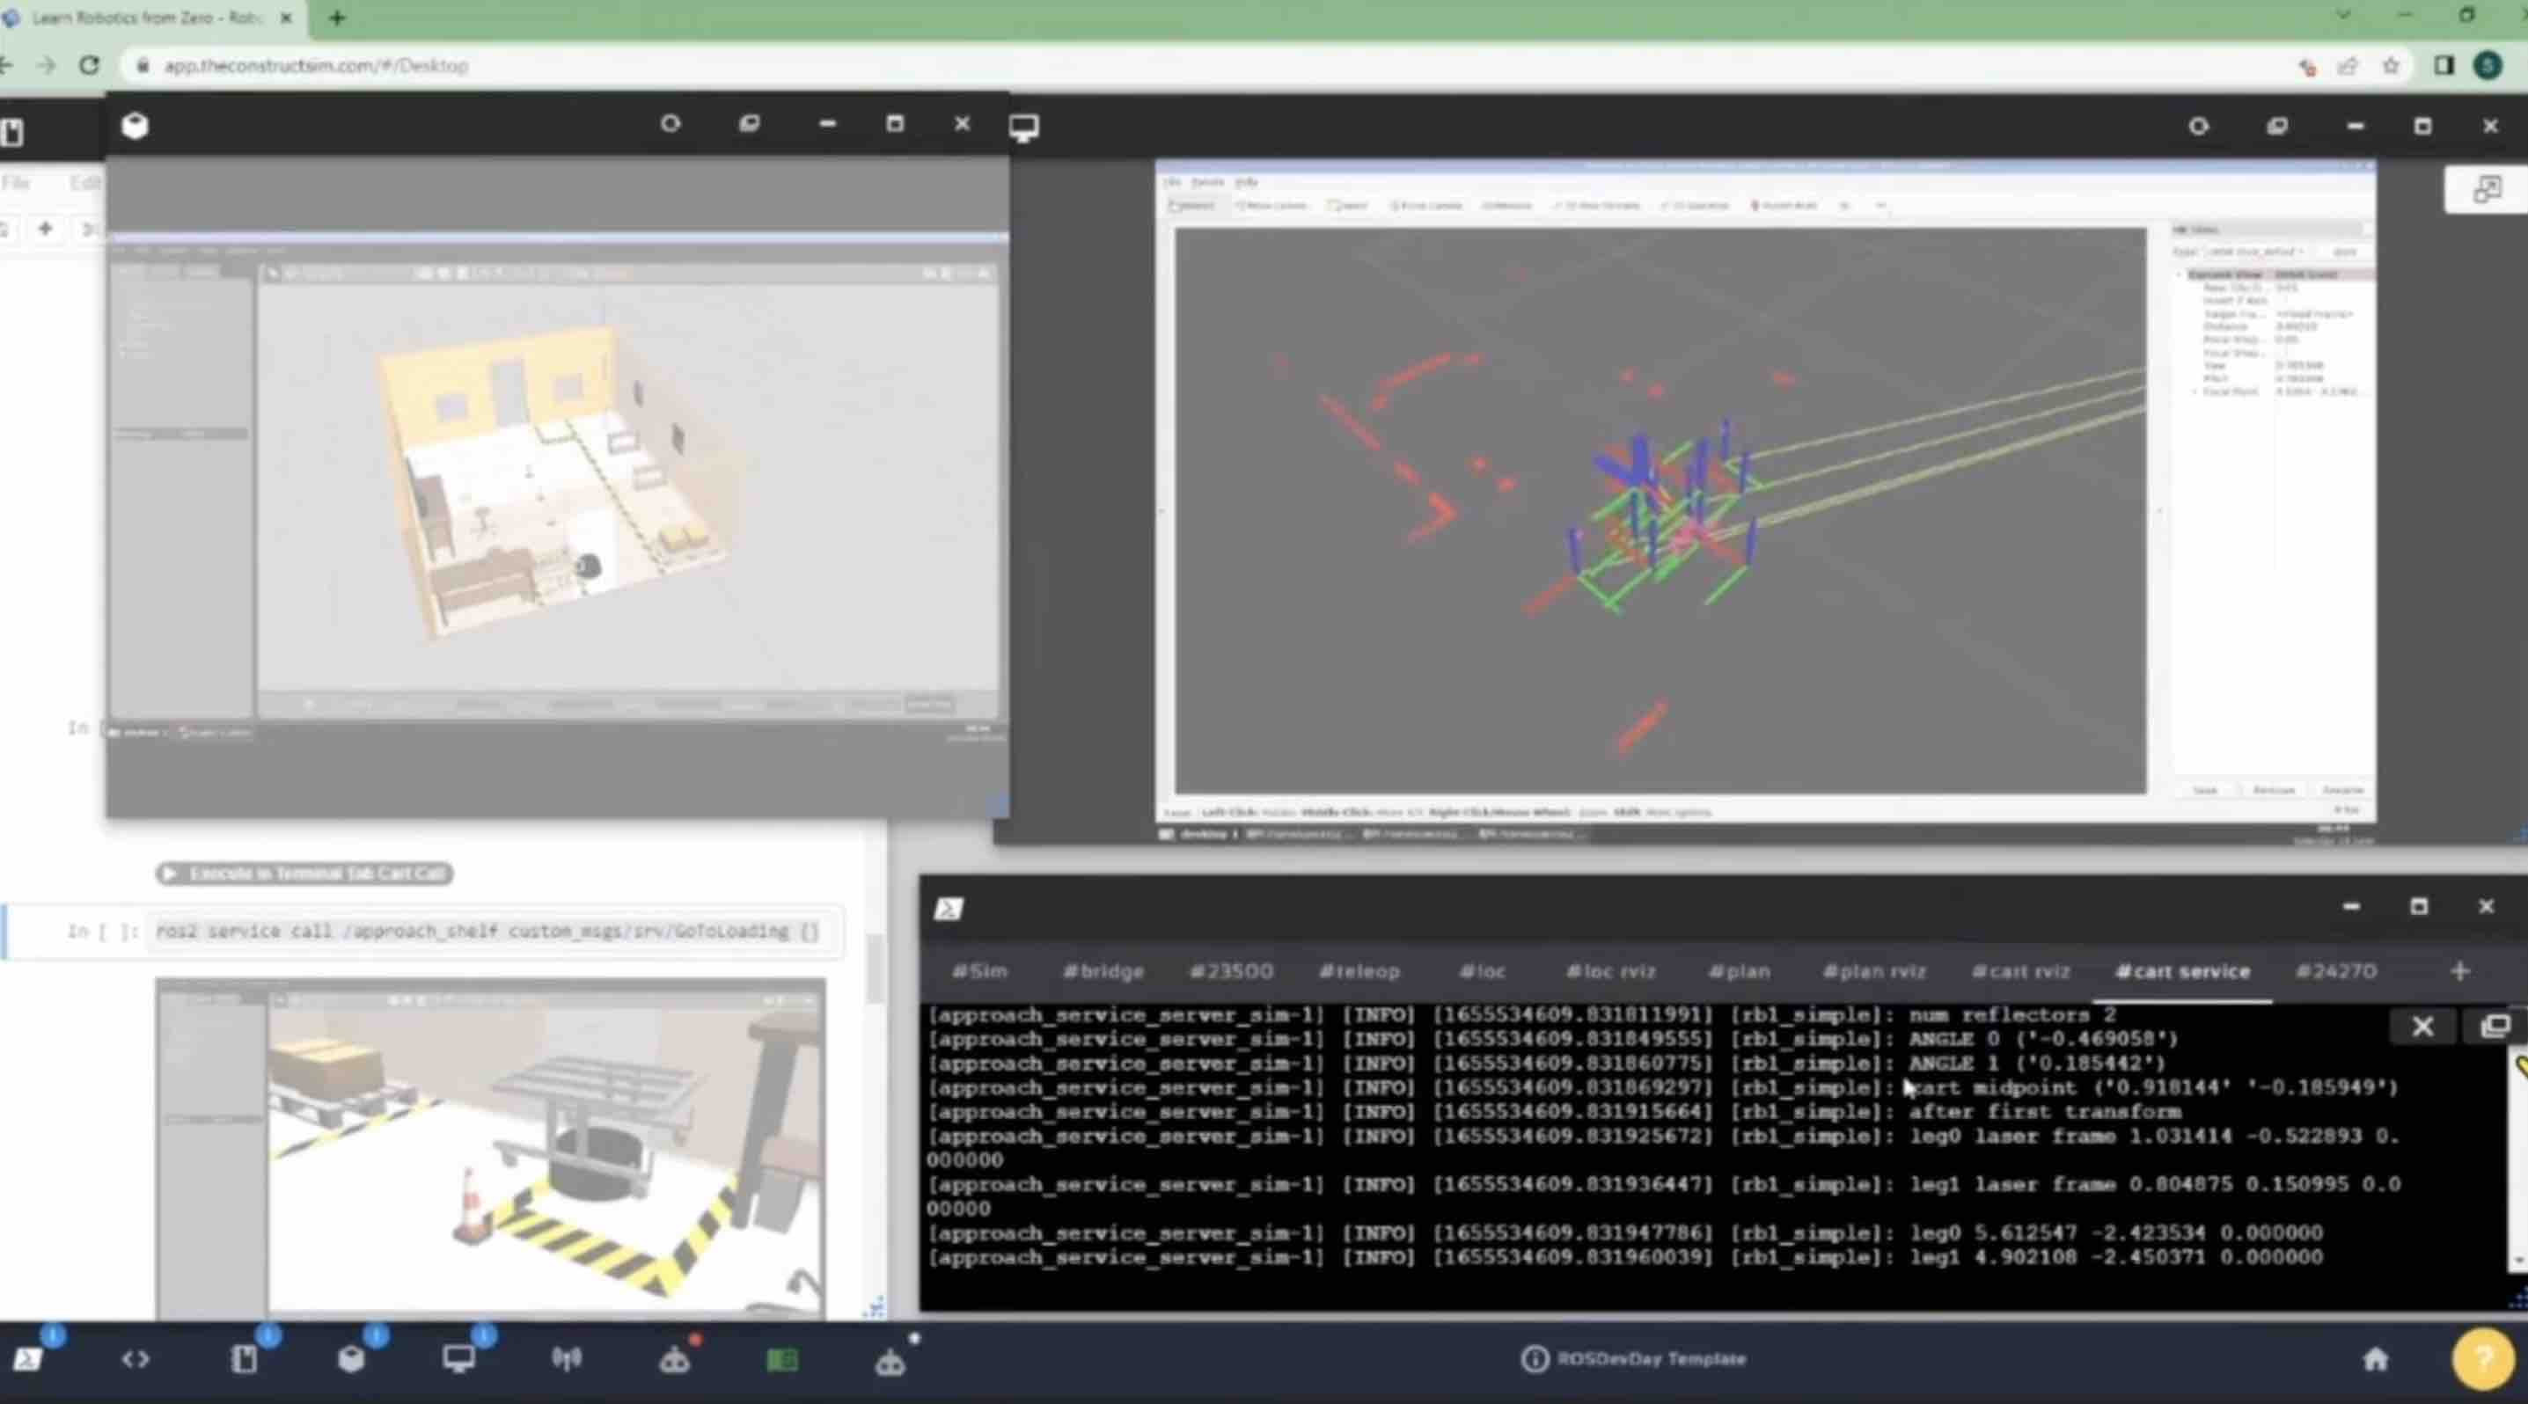
Task: Select Focus Camera tool in RViz
Action: tap(1426, 205)
